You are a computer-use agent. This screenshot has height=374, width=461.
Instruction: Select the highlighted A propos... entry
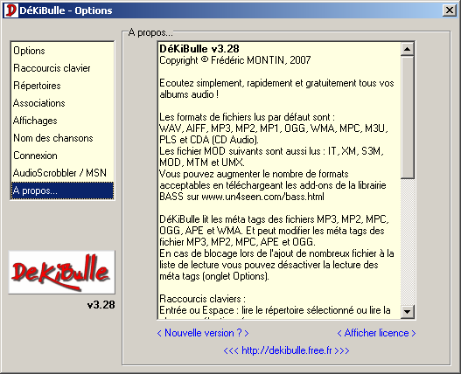(x=62, y=190)
